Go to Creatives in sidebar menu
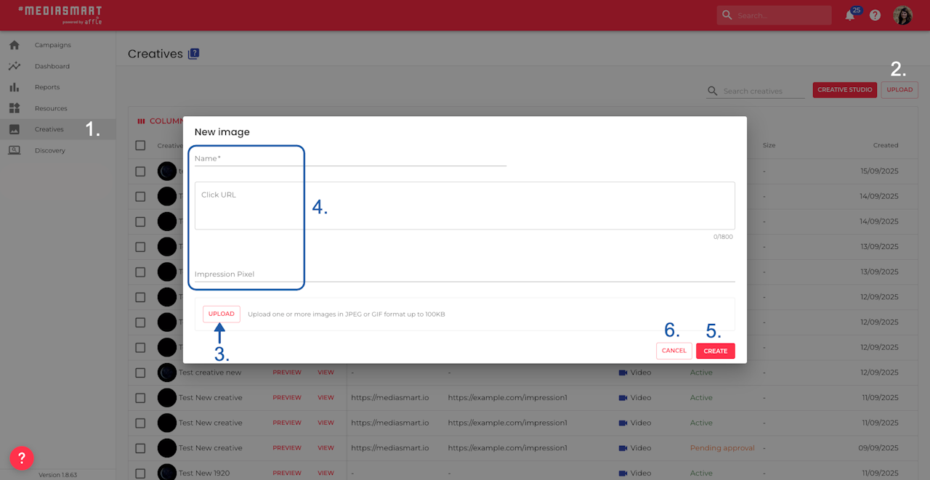Screen dimensions: 930x480 [x=49, y=129]
